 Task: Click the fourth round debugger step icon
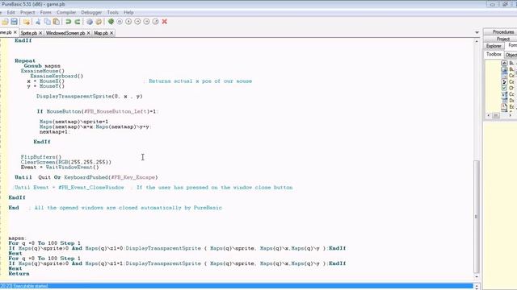click(146, 22)
